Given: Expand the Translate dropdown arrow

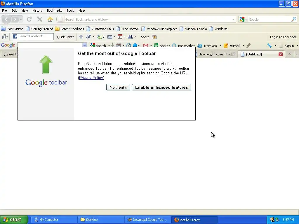Looking at the screenshot, I should (220, 46).
